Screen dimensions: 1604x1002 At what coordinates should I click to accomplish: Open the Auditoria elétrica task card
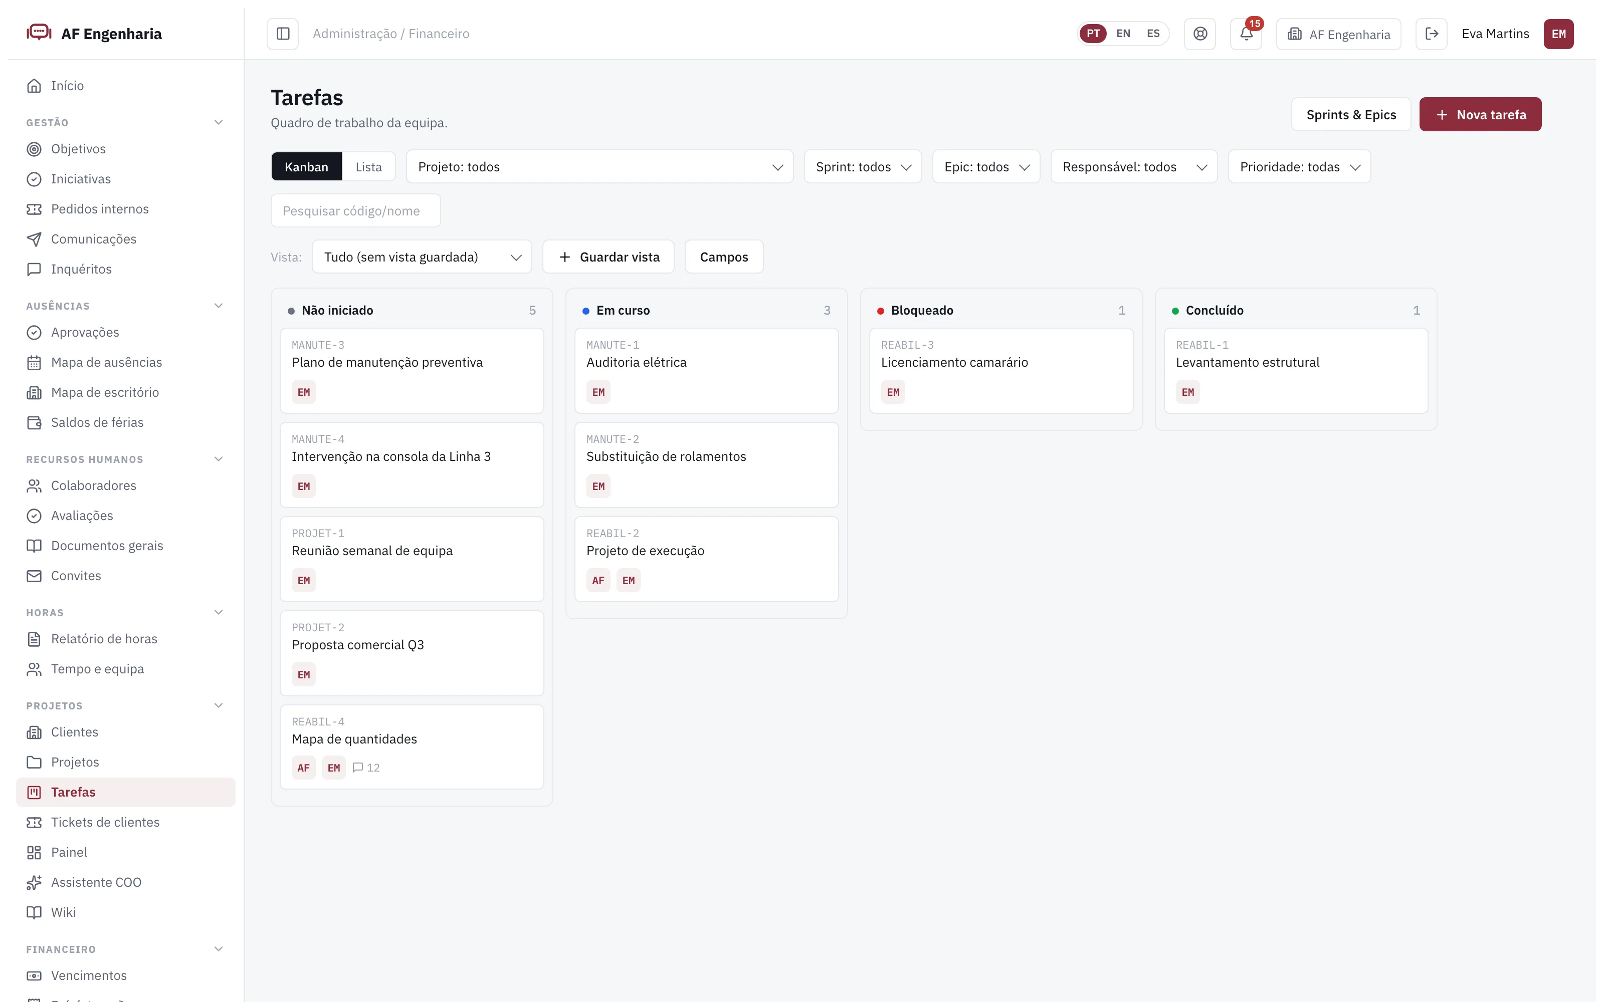707,371
